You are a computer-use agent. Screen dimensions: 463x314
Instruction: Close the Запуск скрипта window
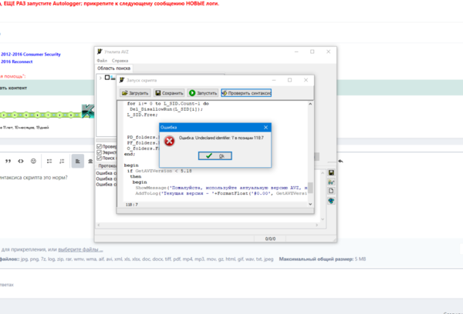click(306, 80)
